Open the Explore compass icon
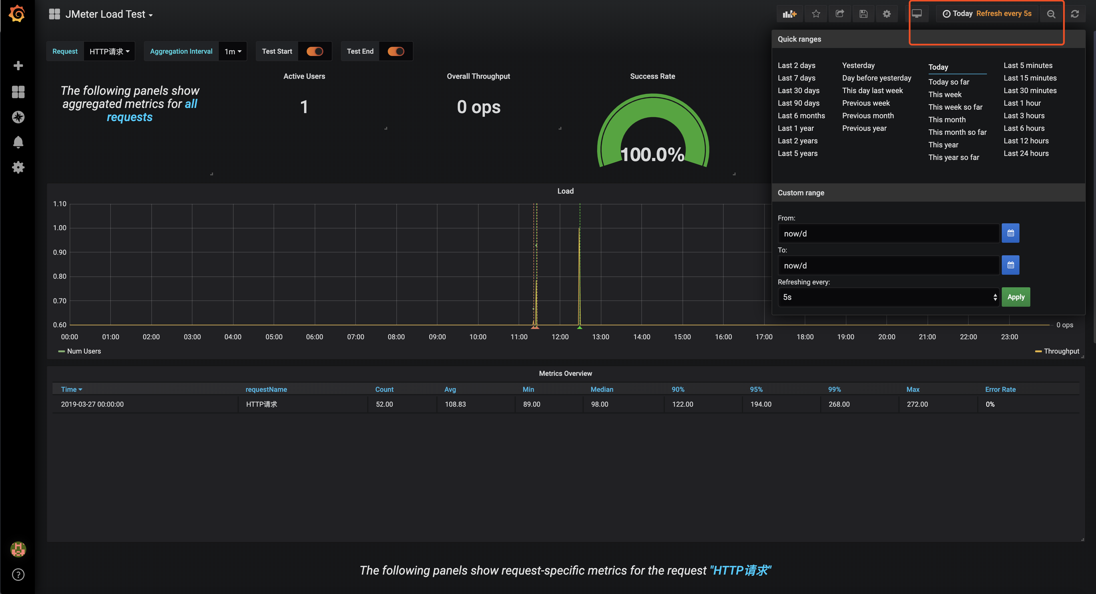Image resolution: width=1096 pixels, height=594 pixels. click(18, 117)
